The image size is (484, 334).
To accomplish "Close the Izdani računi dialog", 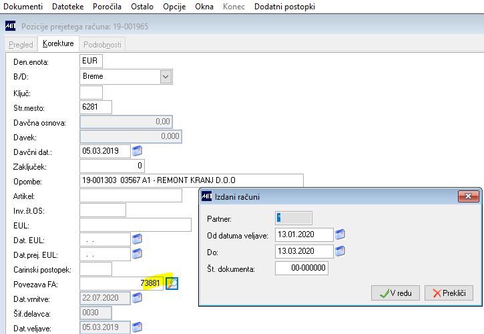I will 468,196.
